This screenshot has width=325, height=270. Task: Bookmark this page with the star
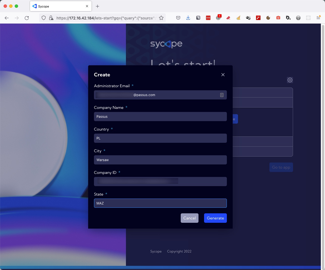click(x=161, y=18)
